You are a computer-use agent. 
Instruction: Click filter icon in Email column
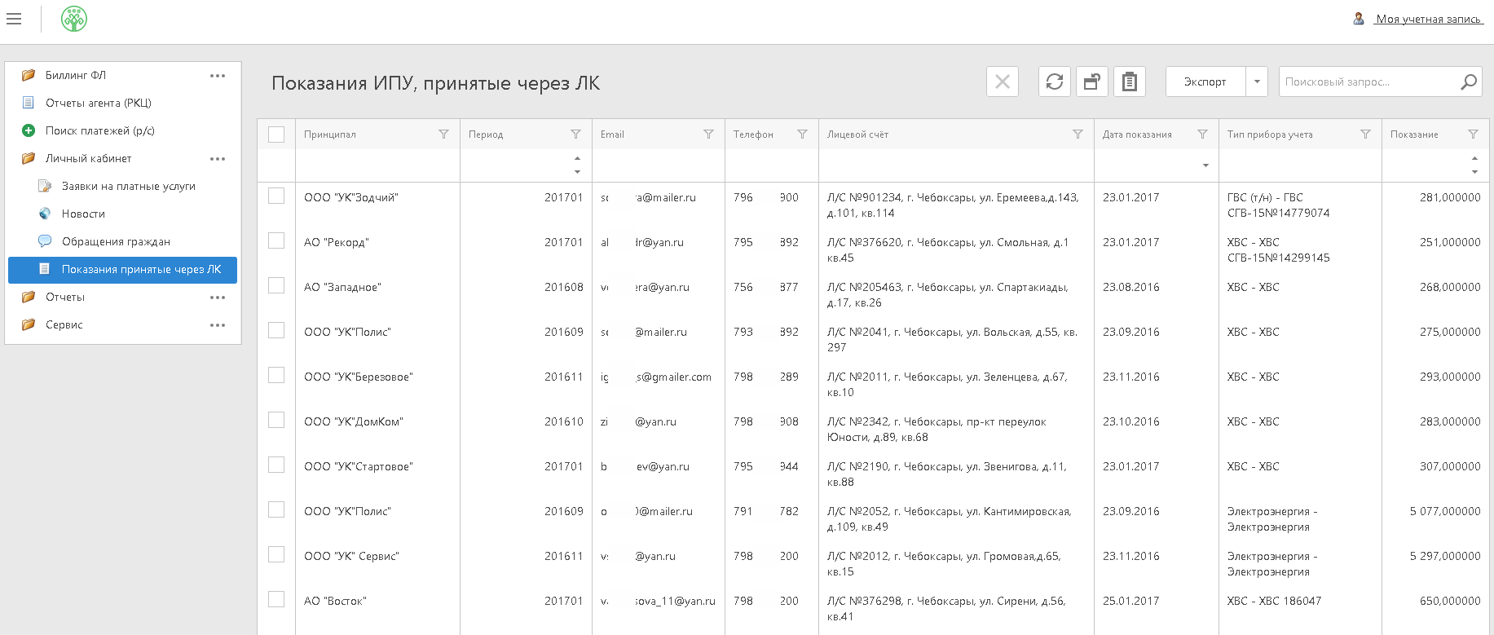tap(708, 134)
